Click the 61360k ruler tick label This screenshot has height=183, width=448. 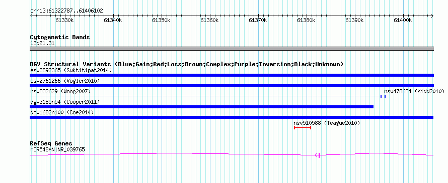pos(210,20)
